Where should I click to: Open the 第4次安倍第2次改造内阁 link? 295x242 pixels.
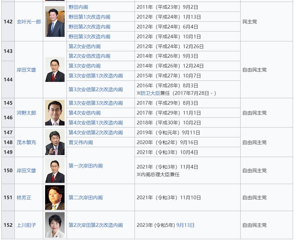coord(96,133)
